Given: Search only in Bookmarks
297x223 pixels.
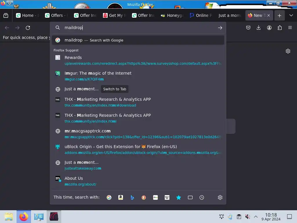Looking at the screenshot, I should (x=179, y=197).
